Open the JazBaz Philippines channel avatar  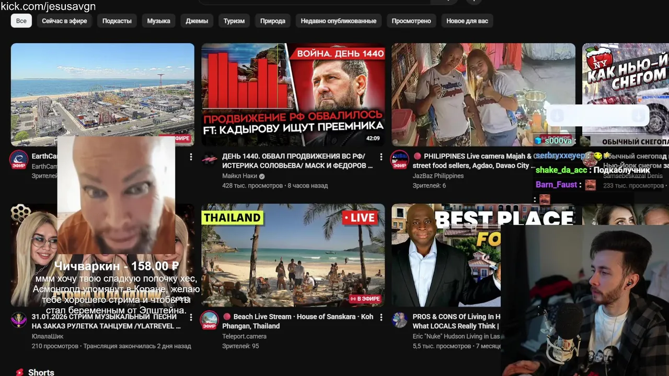pos(400,160)
